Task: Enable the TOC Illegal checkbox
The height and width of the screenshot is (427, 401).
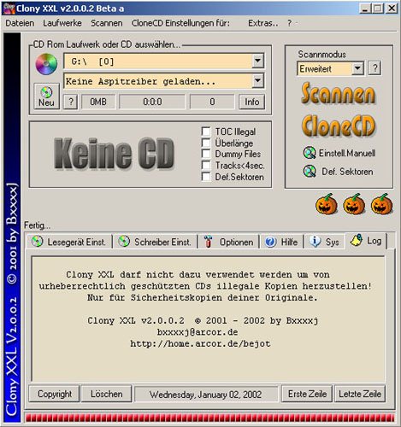Action: click(206, 132)
